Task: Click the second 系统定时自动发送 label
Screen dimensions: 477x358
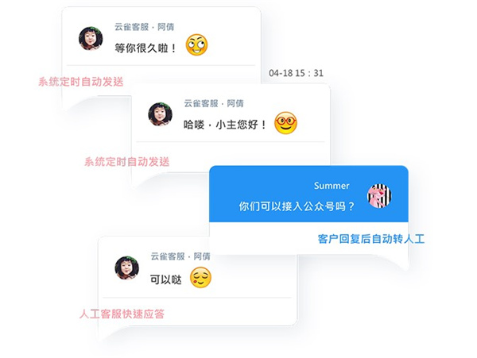Action: 127,162
